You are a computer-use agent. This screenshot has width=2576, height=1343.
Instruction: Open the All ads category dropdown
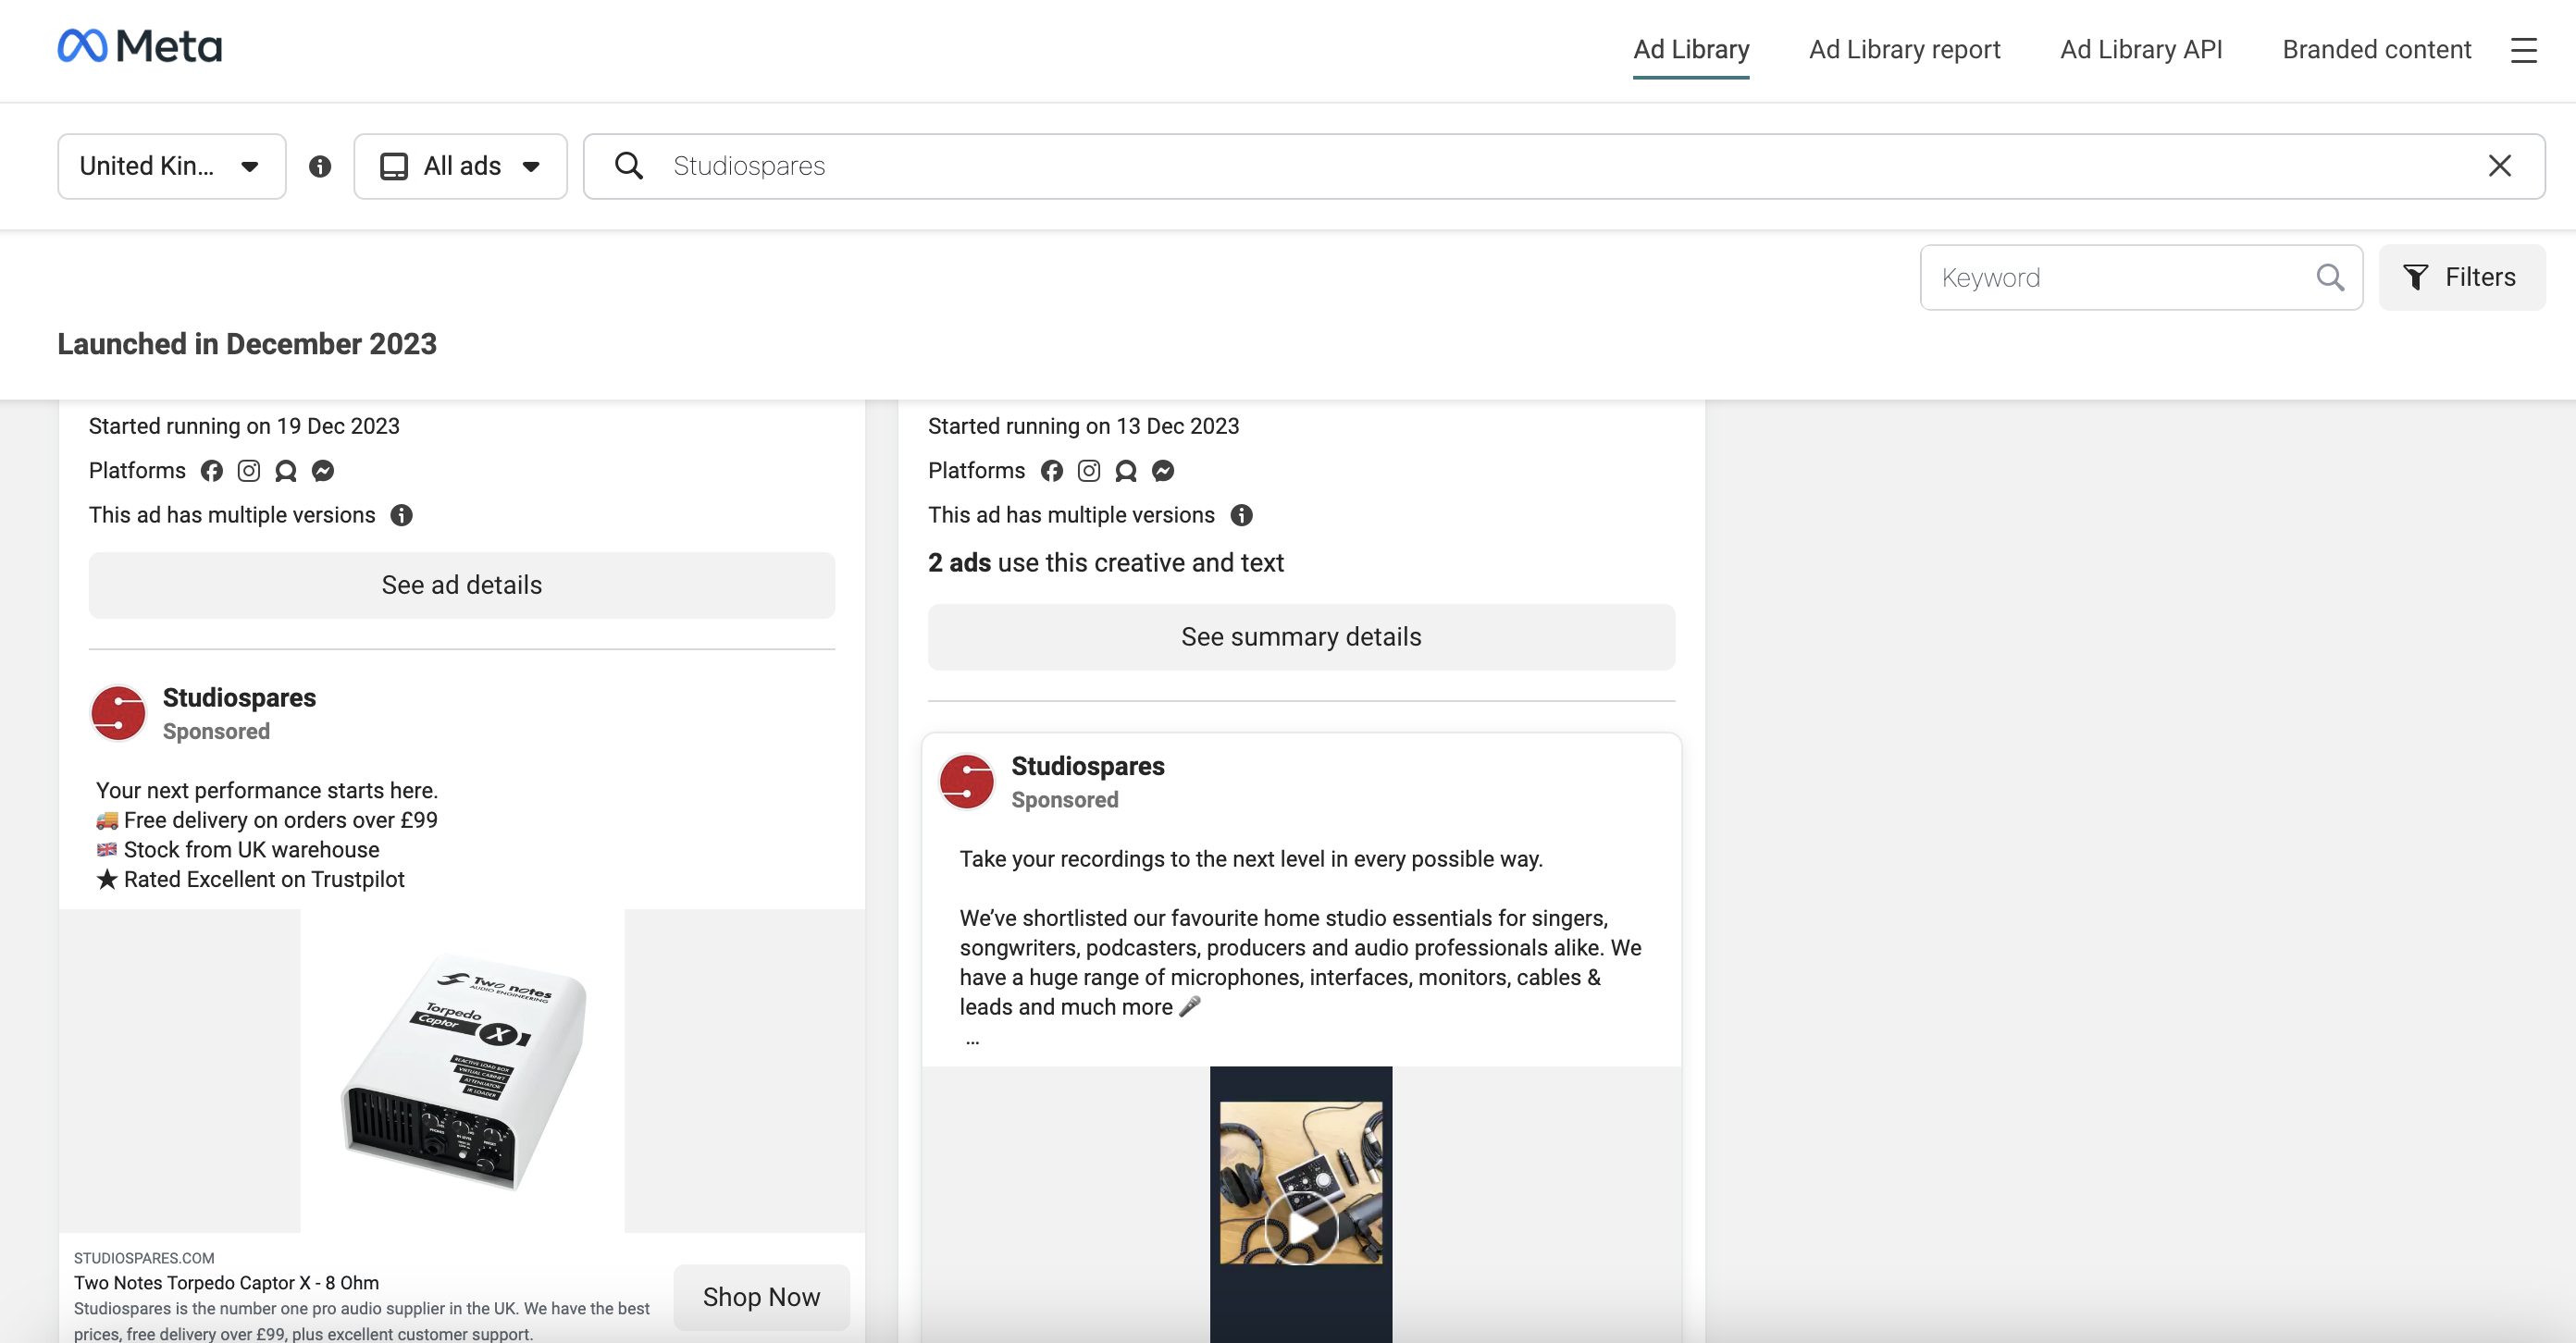point(461,166)
